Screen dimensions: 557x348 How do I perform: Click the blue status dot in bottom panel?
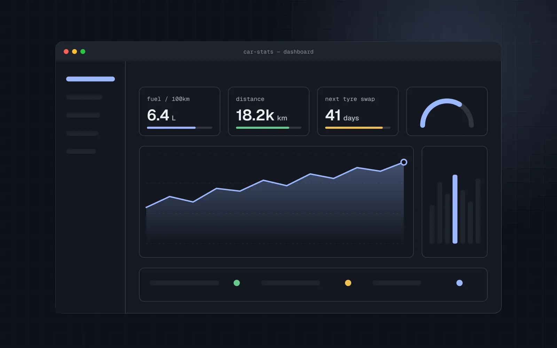click(x=460, y=283)
